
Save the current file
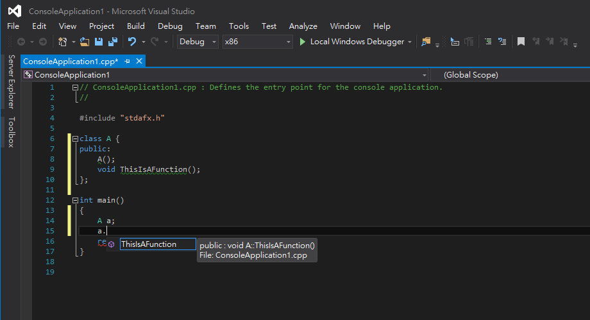point(99,42)
